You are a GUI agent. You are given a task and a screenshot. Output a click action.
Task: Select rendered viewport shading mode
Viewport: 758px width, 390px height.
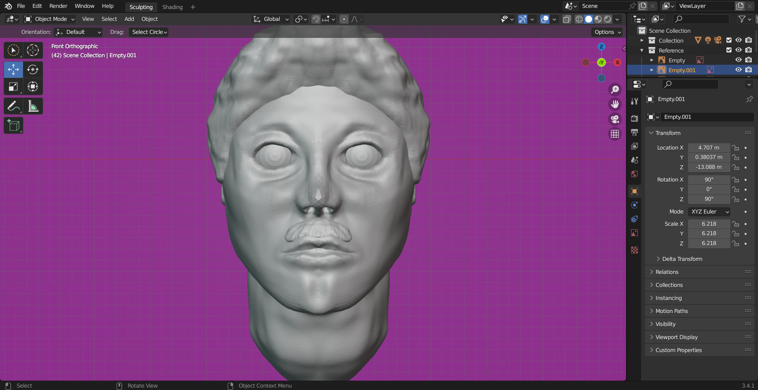[x=608, y=19]
